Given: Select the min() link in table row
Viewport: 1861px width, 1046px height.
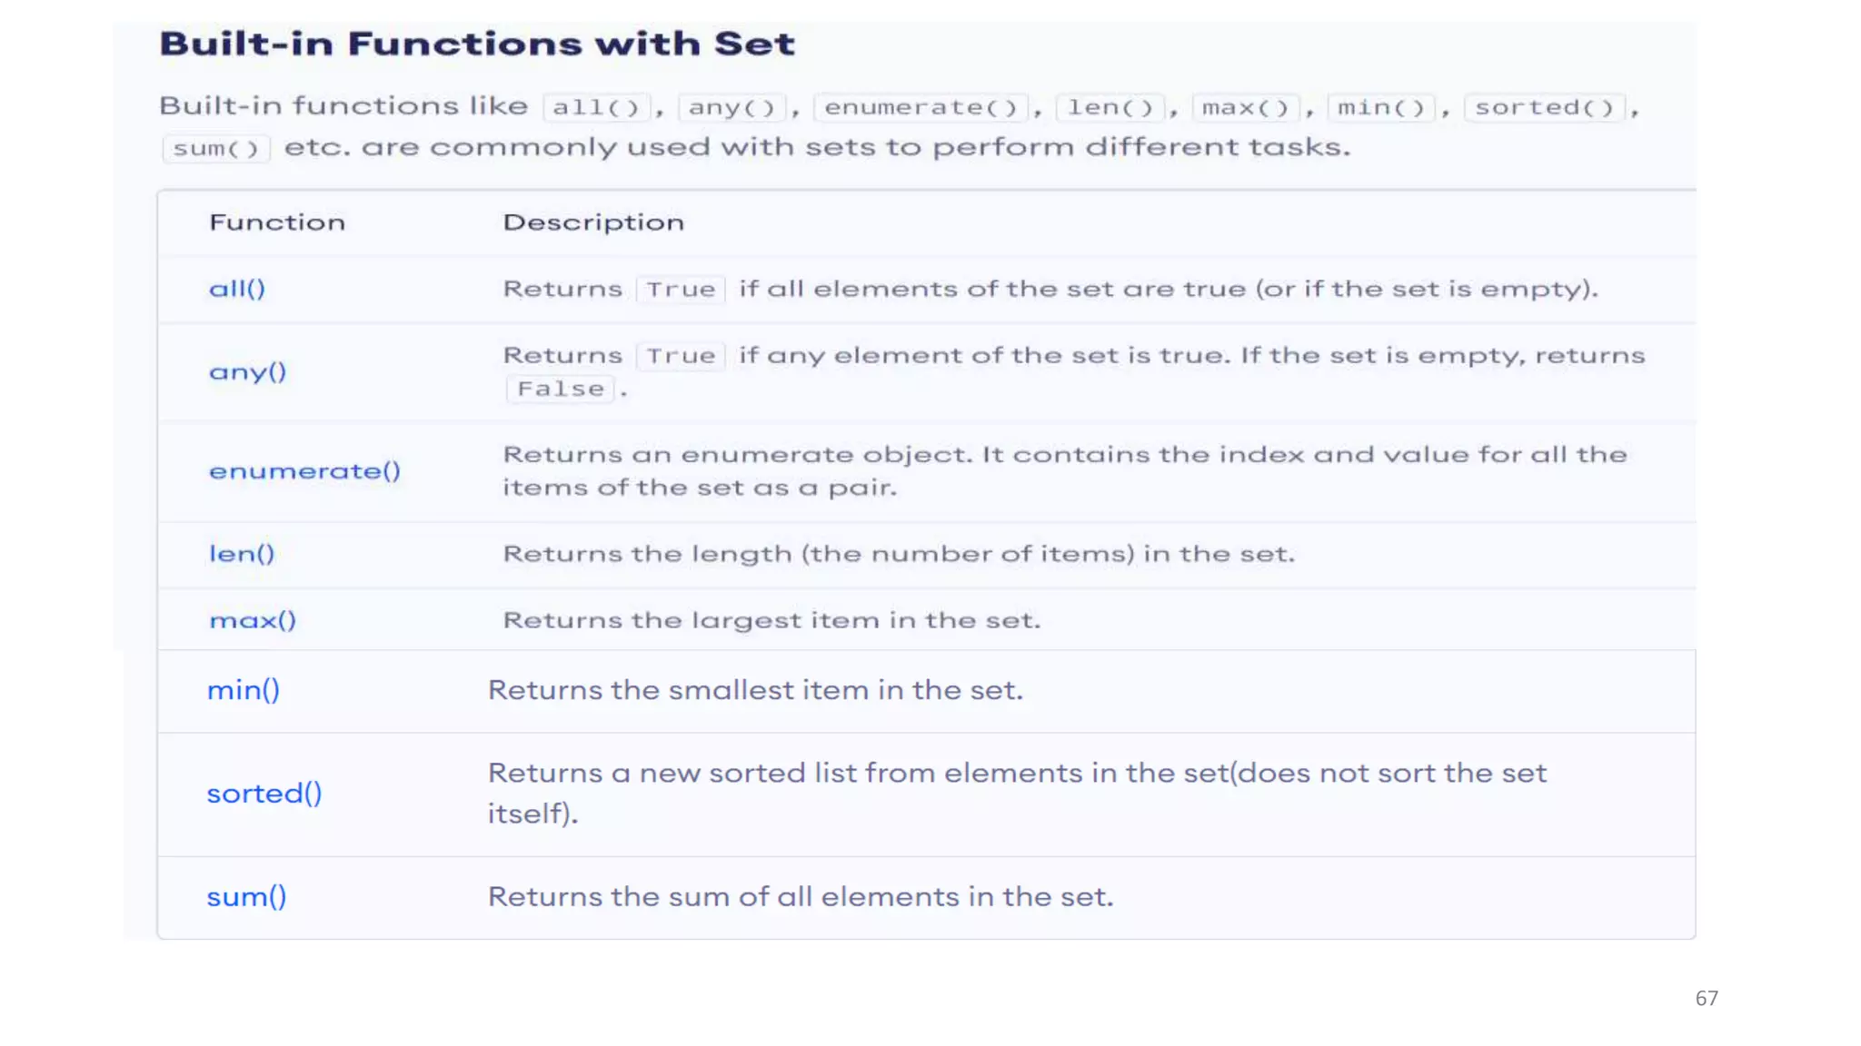Looking at the screenshot, I should click(244, 690).
